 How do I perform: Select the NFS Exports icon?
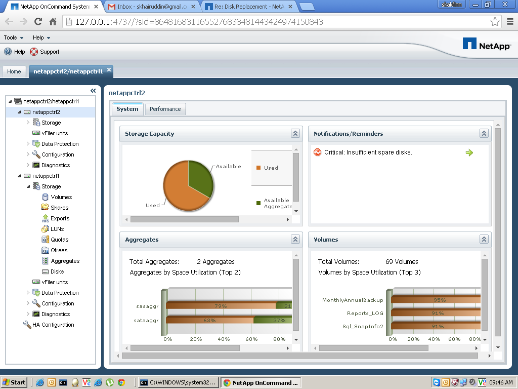click(46, 218)
